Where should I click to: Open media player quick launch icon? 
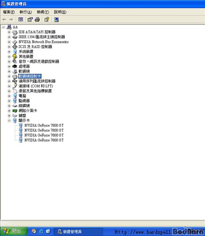(34, 231)
